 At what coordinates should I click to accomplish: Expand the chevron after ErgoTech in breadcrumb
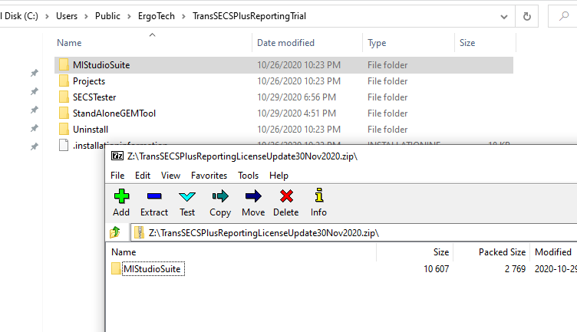(x=183, y=17)
